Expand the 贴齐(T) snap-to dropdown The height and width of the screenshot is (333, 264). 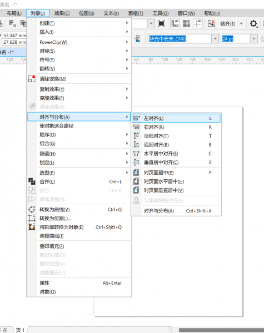click(241, 23)
